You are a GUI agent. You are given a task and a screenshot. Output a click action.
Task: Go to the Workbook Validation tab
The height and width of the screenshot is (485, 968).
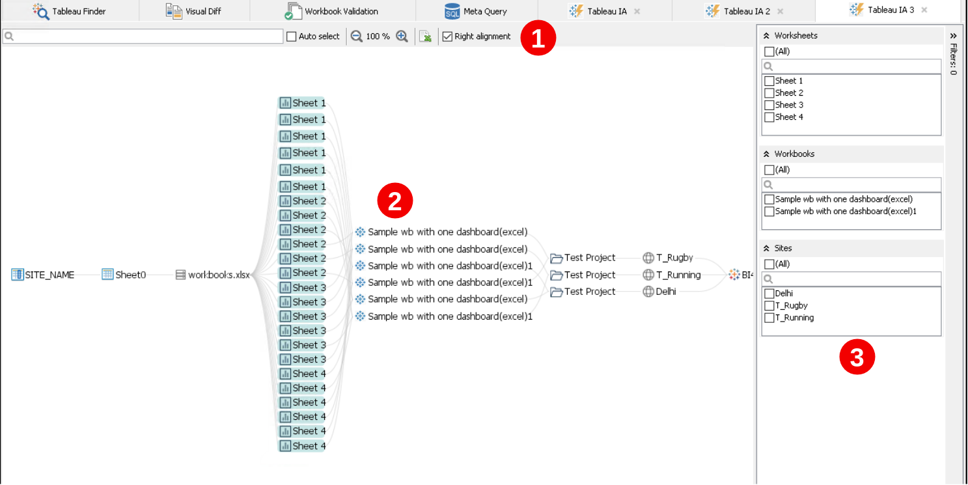(x=331, y=11)
